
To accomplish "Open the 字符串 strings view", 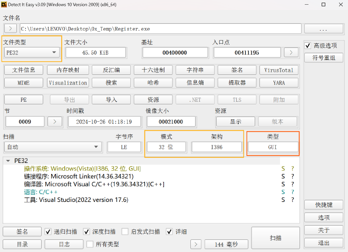I will pyautogui.click(x=195, y=70).
